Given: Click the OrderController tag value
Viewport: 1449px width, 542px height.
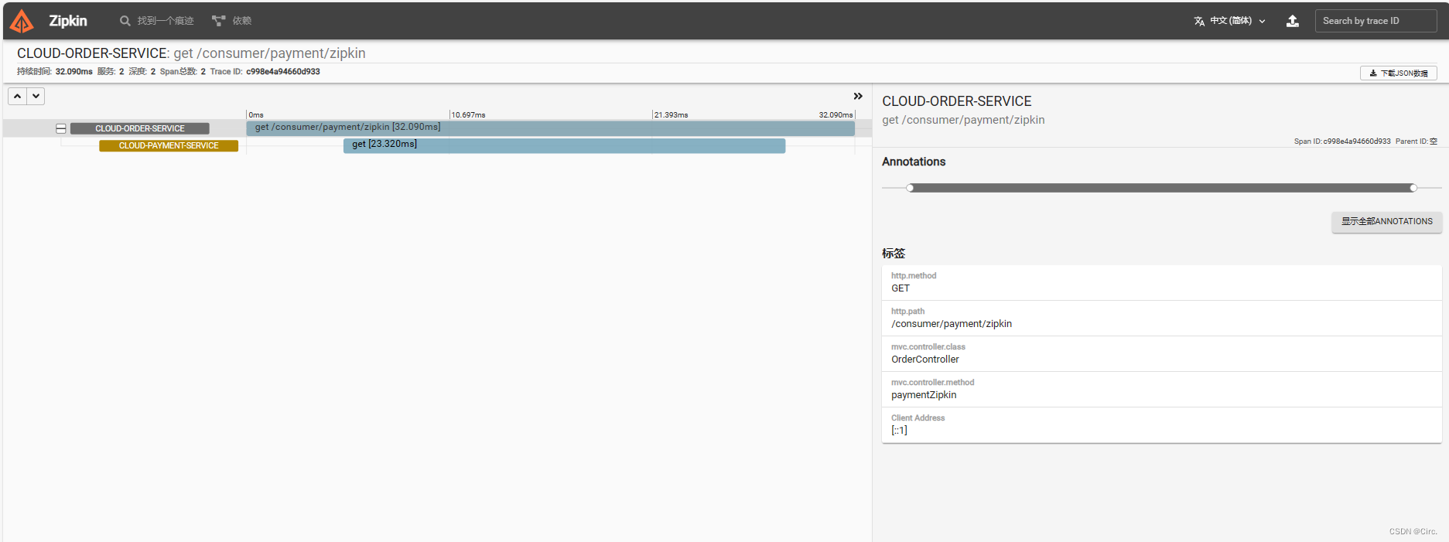Looking at the screenshot, I should (x=924, y=360).
